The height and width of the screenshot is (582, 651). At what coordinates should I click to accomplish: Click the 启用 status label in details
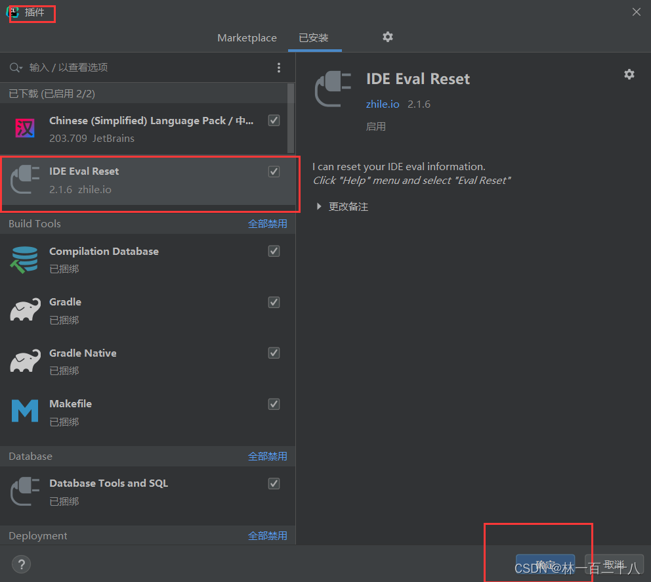(x=376, y=126)
